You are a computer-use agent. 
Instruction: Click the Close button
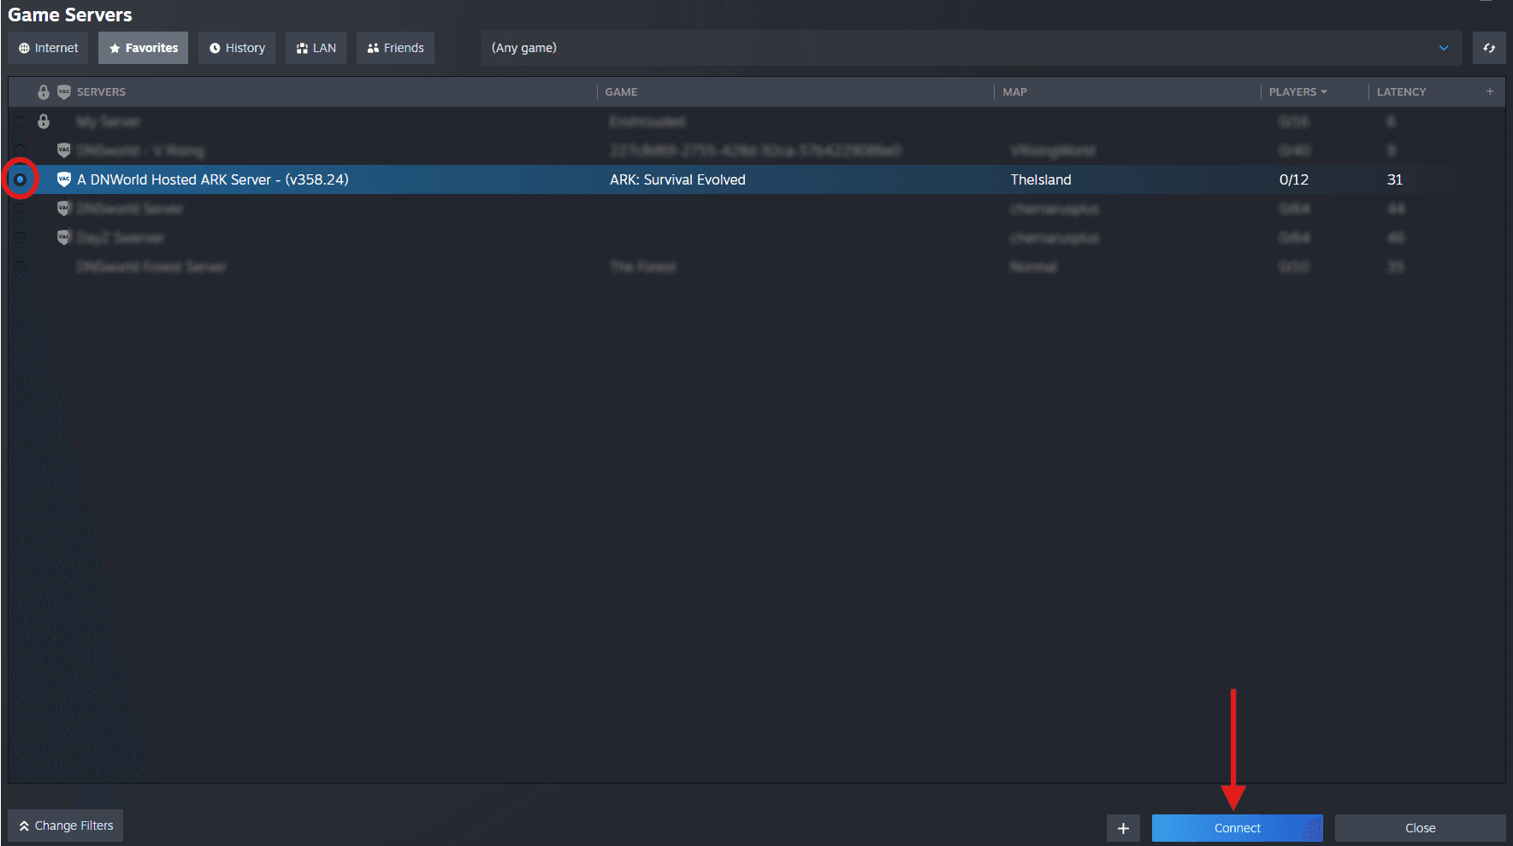tap(1421, 828)
